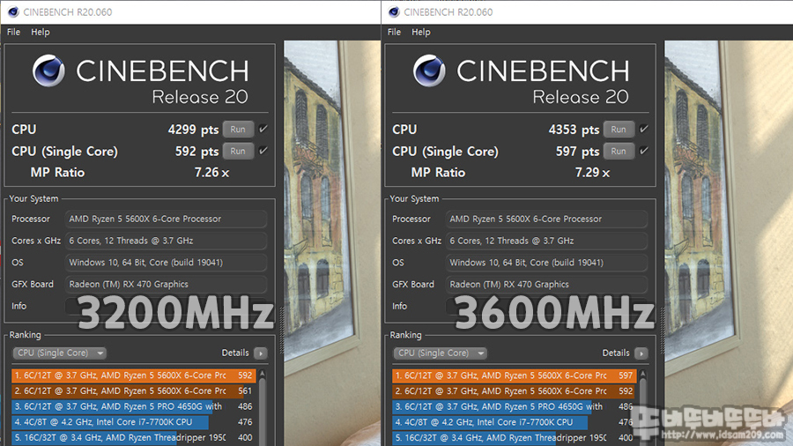Viewport: 793px width, 446px height.
Task: Open the File menu in the right Cinebench window
Action: (x=395, y=32)
